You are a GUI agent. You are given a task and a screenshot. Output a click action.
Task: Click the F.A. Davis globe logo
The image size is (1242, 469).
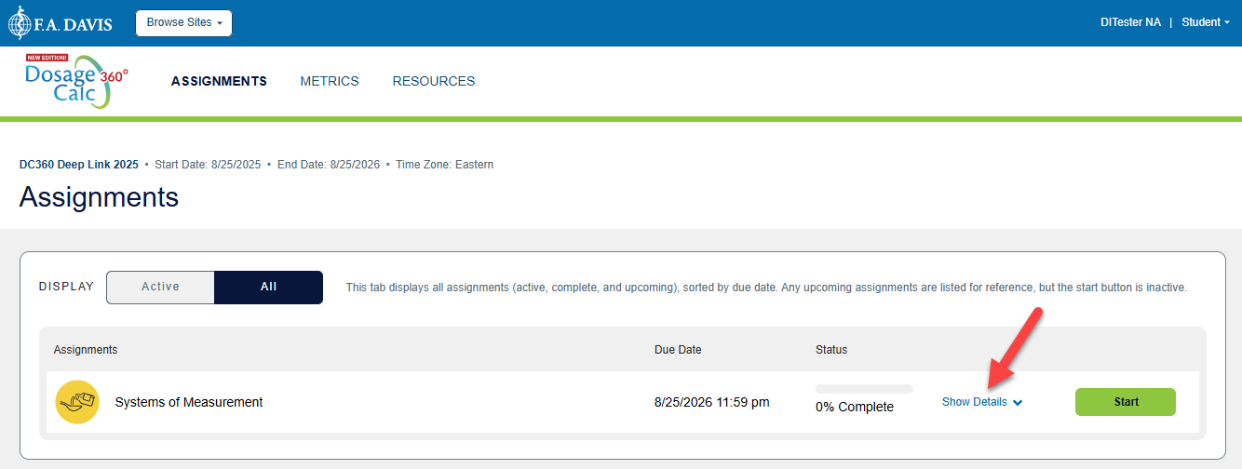click(x=21, y=23)
